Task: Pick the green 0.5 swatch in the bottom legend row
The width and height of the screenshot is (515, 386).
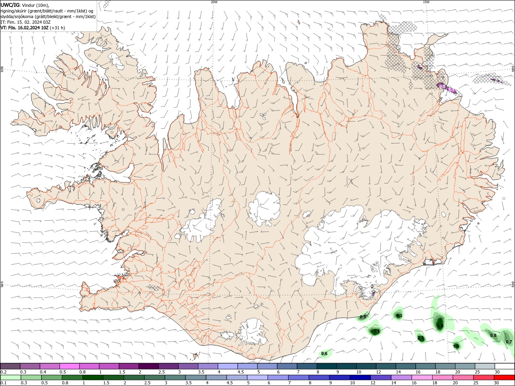Action: [x=52, y=378]
